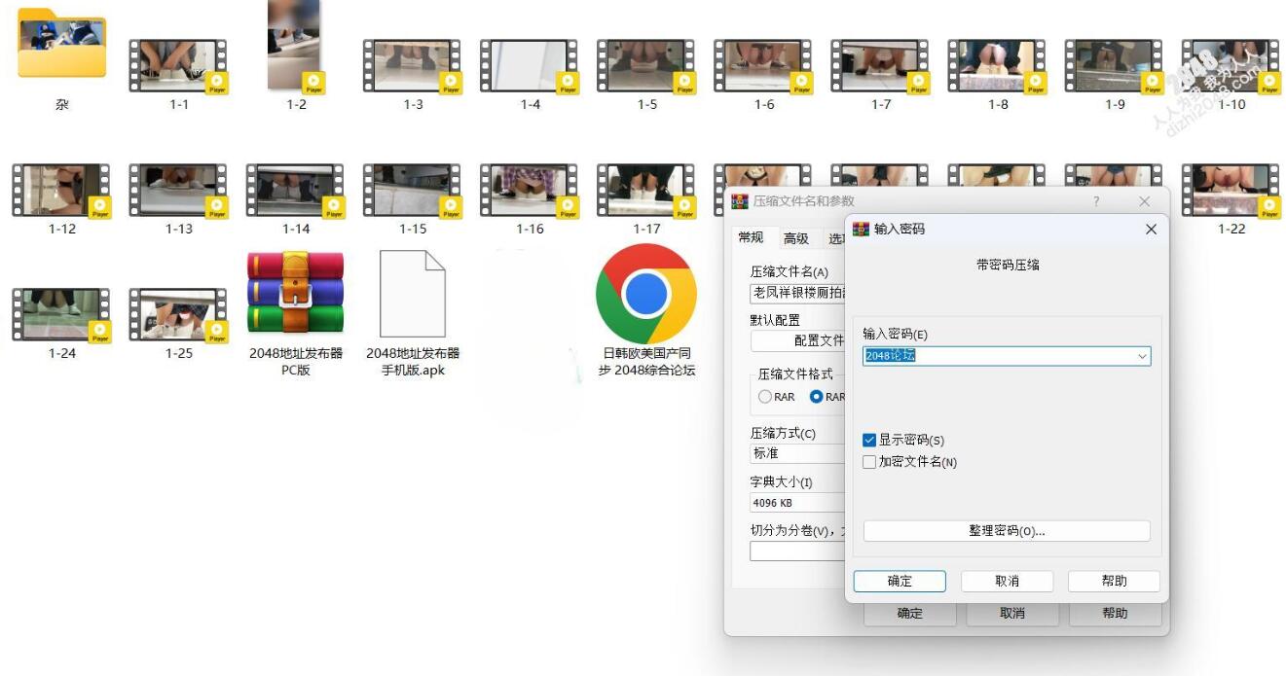Click the WinRAR icon in 压缩文件名和参数 title bar
1286x676 pixels.
point(740,201)
